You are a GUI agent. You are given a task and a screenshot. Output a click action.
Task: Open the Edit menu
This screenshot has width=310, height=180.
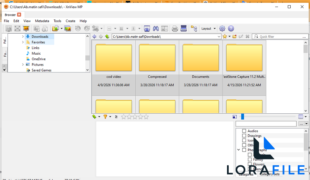[16, 21]
